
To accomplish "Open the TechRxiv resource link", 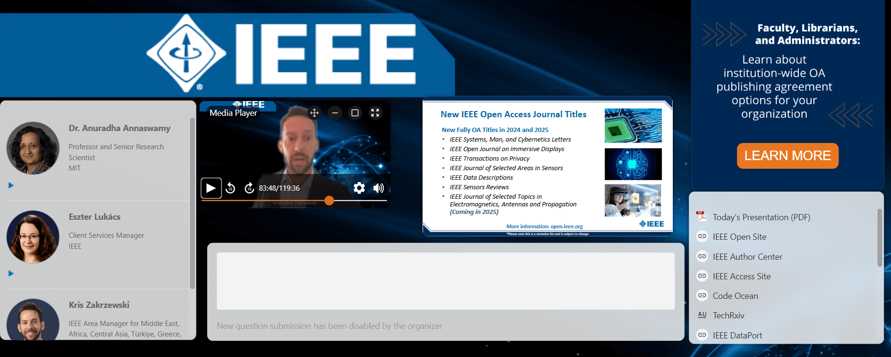I will (728, 316).
